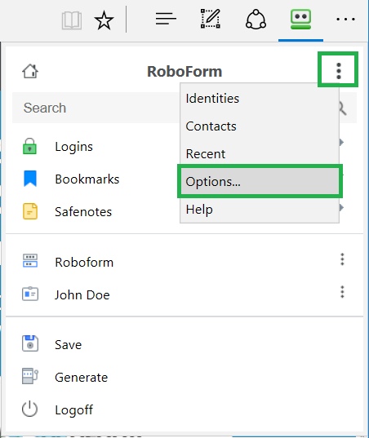Click the Save command
Screen dimensions: 369x438
click(69, 345)
